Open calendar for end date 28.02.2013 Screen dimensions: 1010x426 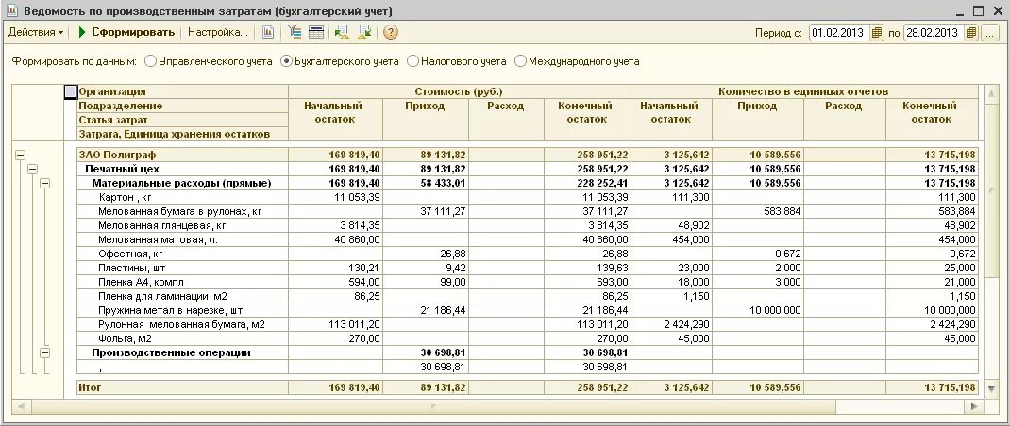pyautogui.click(x=971, y=33)
